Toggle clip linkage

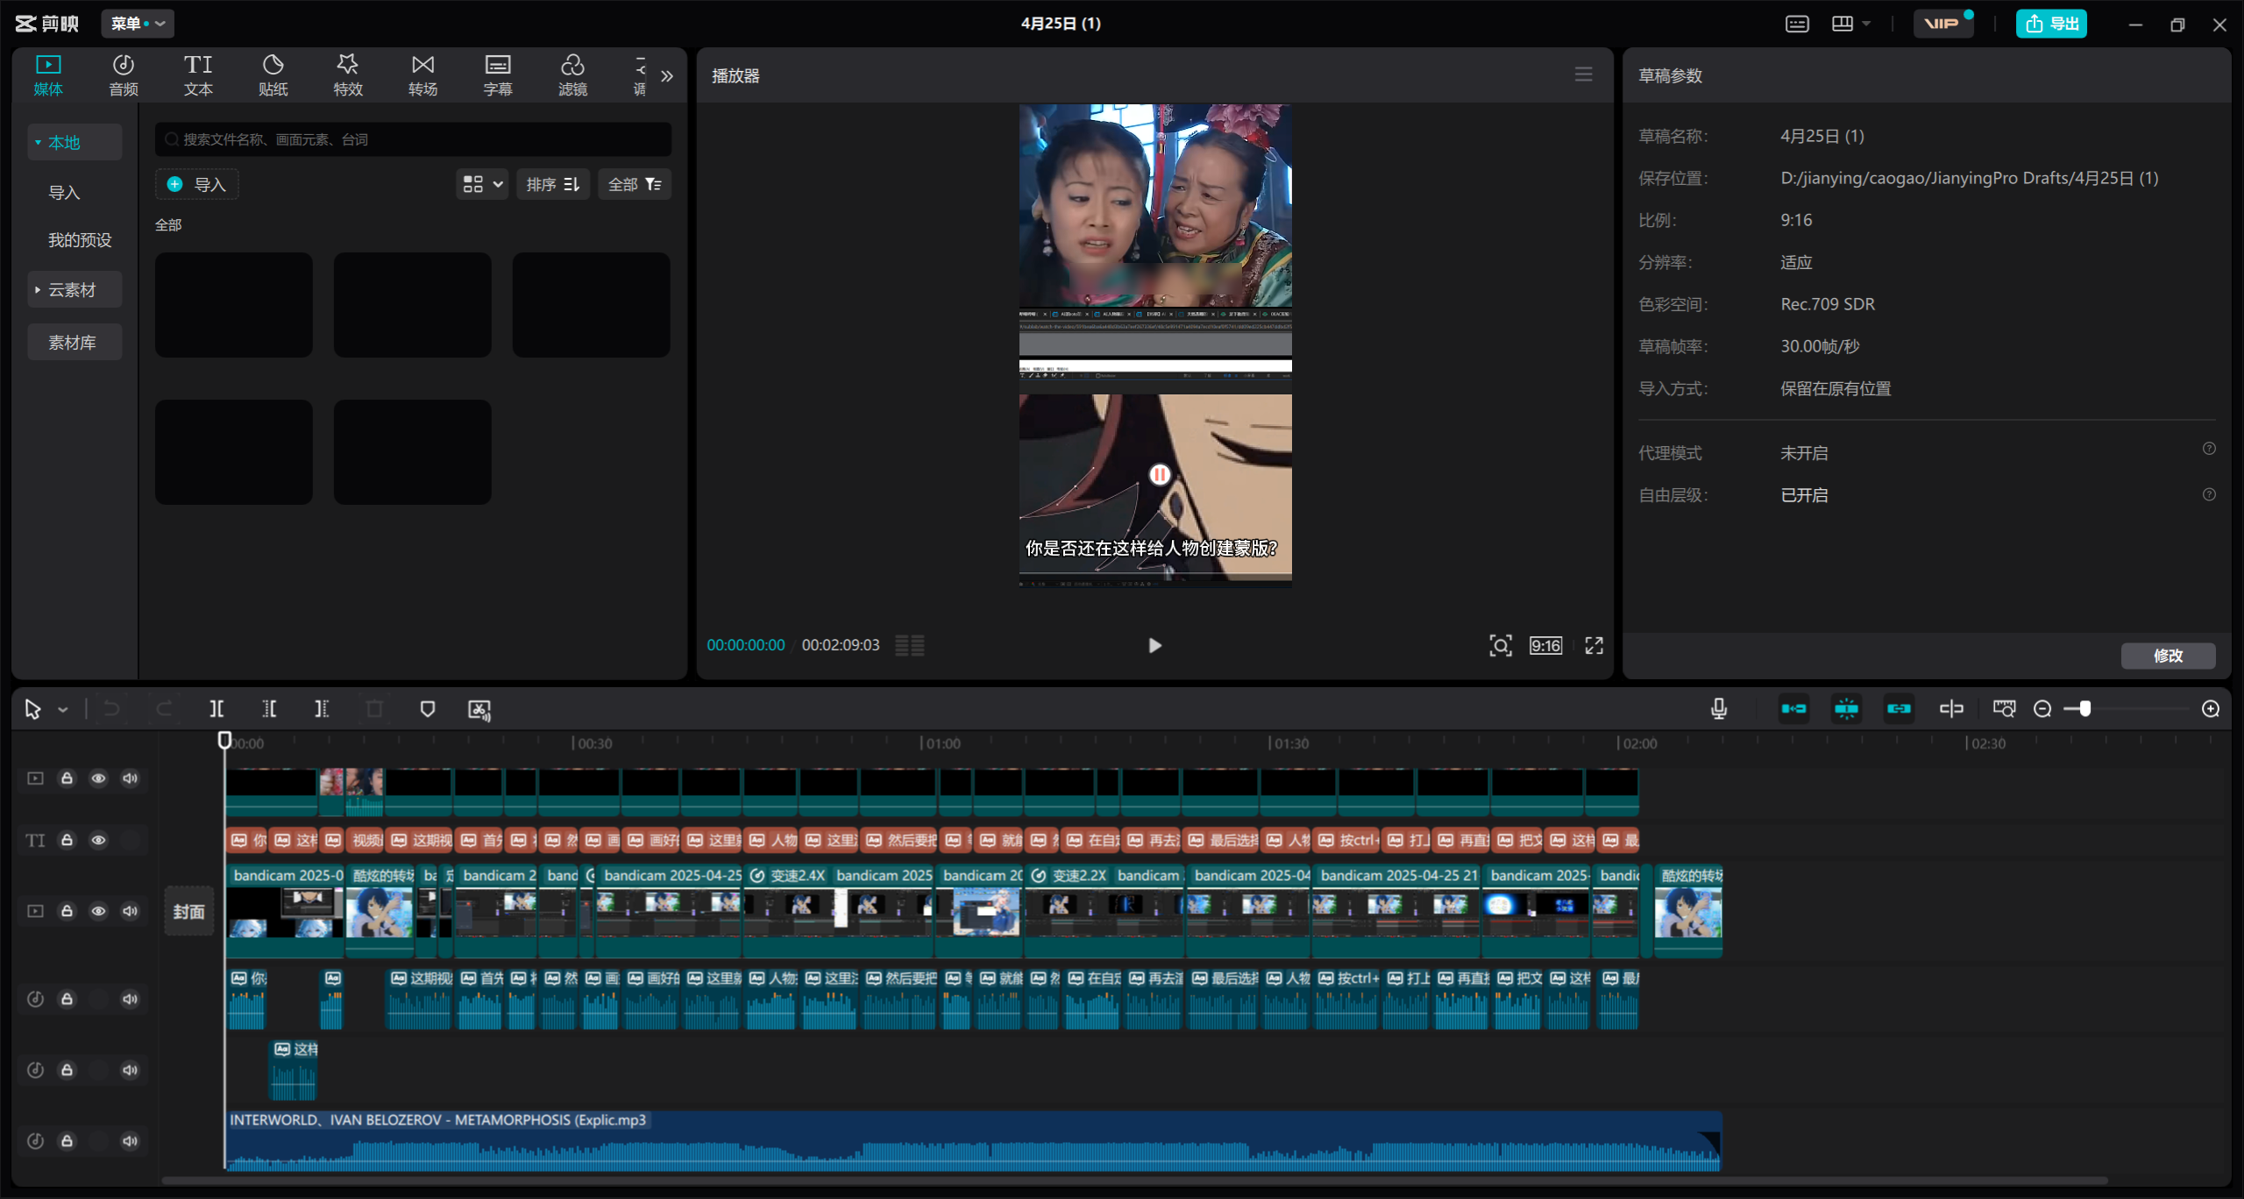coord(1899,709)
